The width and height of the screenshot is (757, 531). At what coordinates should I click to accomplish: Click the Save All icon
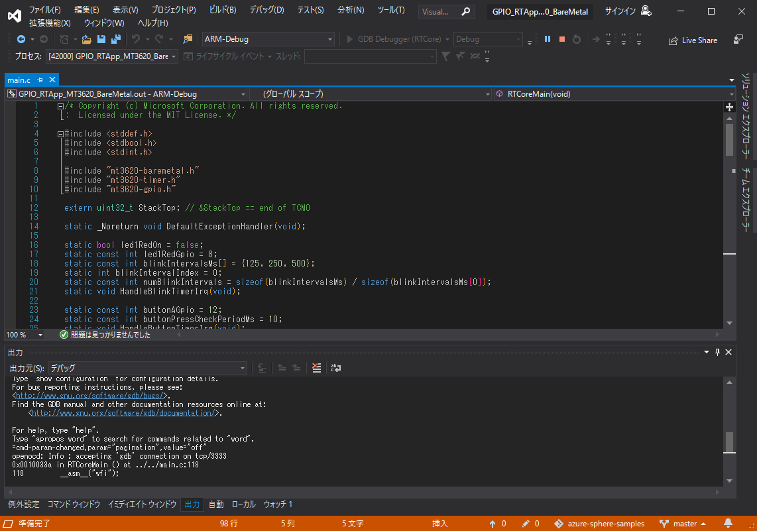click(116, 39)
